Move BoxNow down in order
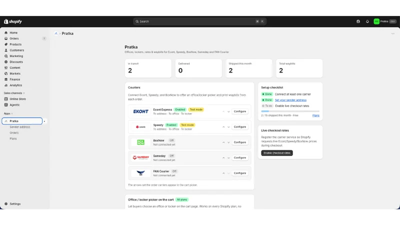This screenshot has height=225, width=400. pyautogui.click(x=228, y=142)
